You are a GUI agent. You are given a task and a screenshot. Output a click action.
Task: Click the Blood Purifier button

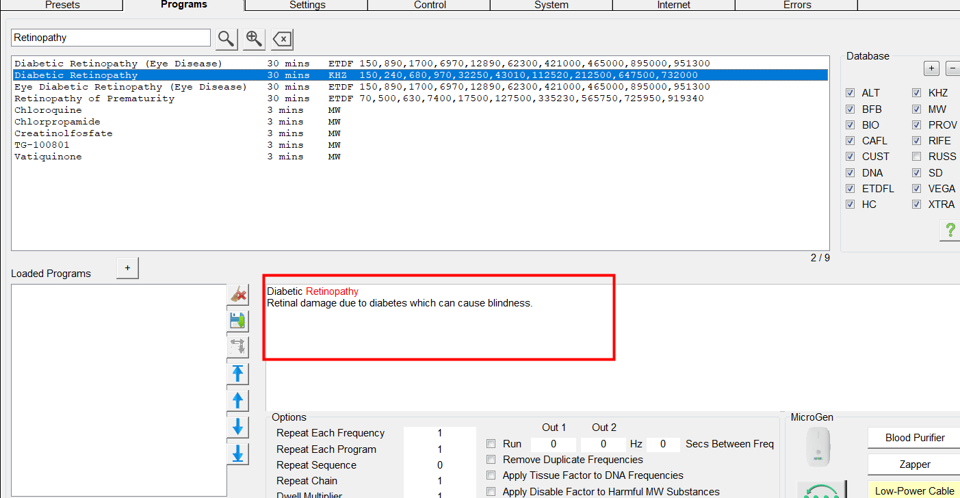[915, 438]
